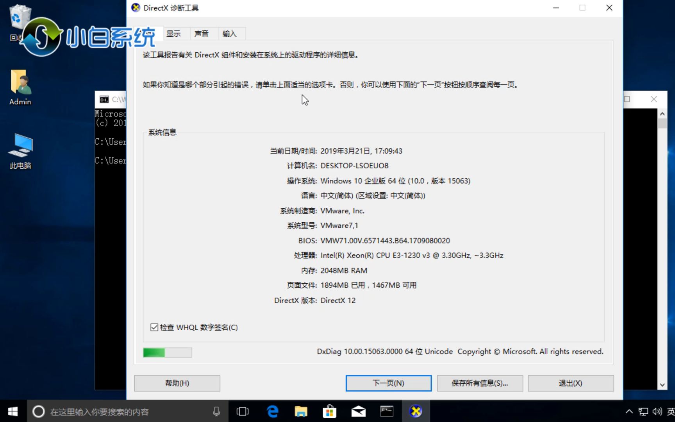
Task: Click the computer name DESKTOP-LSOEUO8
Action: pos(354,166)
